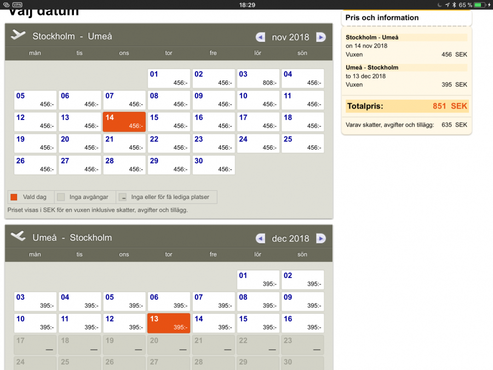Click the orange Vald dag legend swatch
This screenshot has height=370, width=493.
14,197
